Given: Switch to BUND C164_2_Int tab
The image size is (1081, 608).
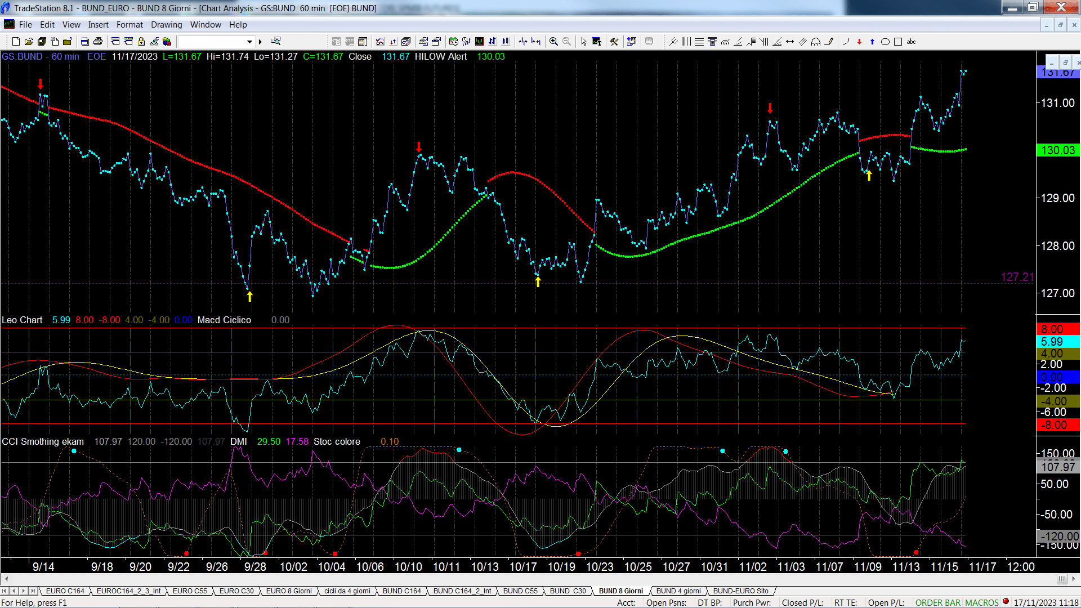Looking at the screenshot, I should tap(462, 591).
